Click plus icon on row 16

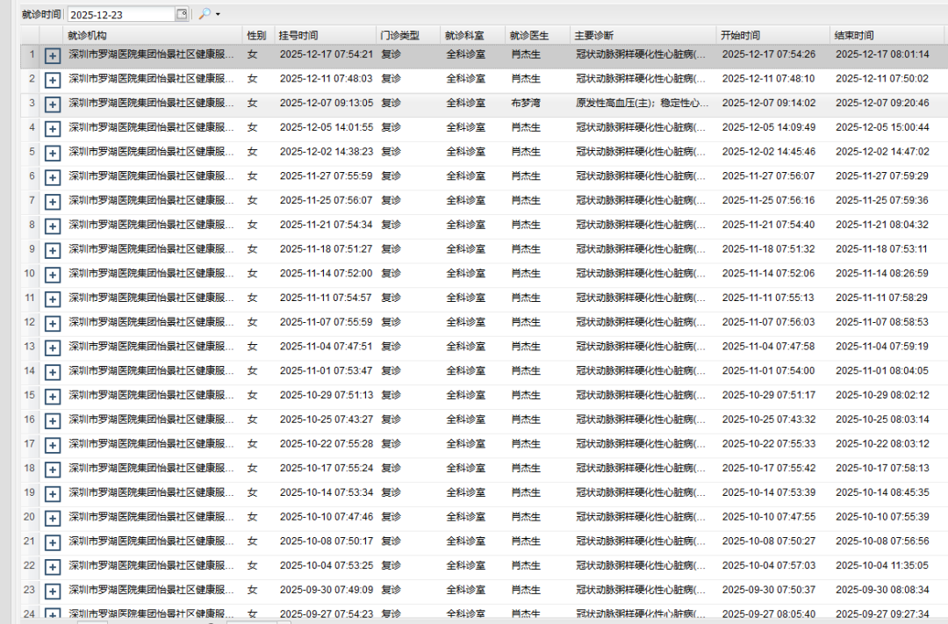pyautogui.click(x=53, y=420)
